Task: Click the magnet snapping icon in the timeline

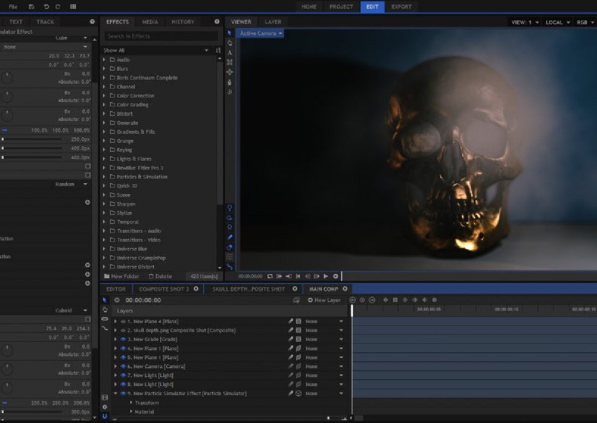Action: pyautogui.click(x=104, y=416)
